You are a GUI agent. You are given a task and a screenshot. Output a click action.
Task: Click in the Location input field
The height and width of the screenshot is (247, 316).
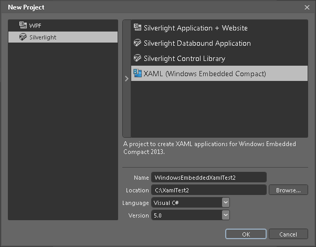[x=209, y=190]
